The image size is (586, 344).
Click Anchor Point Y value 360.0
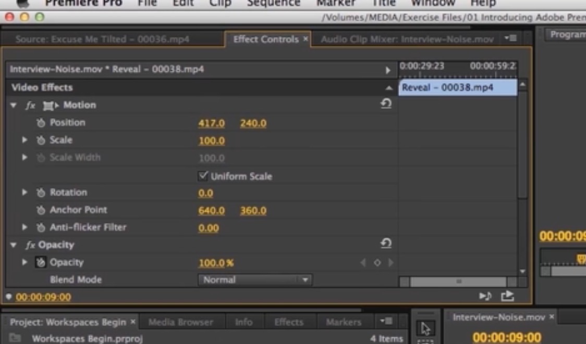(x=253, y=210)
